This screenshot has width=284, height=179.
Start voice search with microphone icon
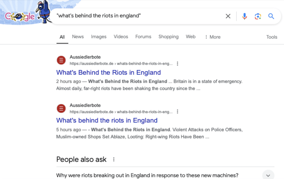click(244, 16)
